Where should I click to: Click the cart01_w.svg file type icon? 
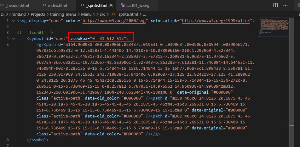(123, 5)
